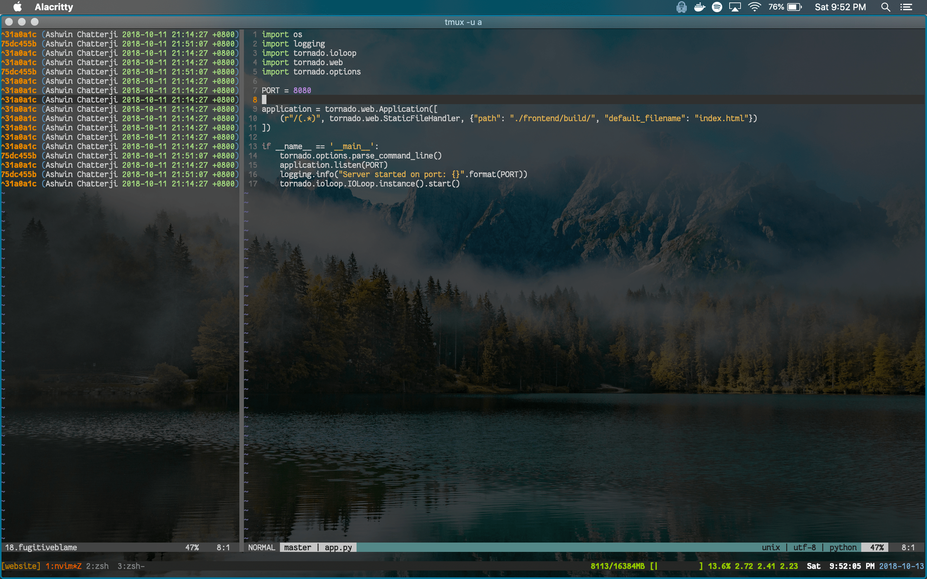Image resolution: width=927 pixels, height=579 pixels.
Task: Click blame commit ^31a0a1c for line 1
Action: tap(19, 34)
